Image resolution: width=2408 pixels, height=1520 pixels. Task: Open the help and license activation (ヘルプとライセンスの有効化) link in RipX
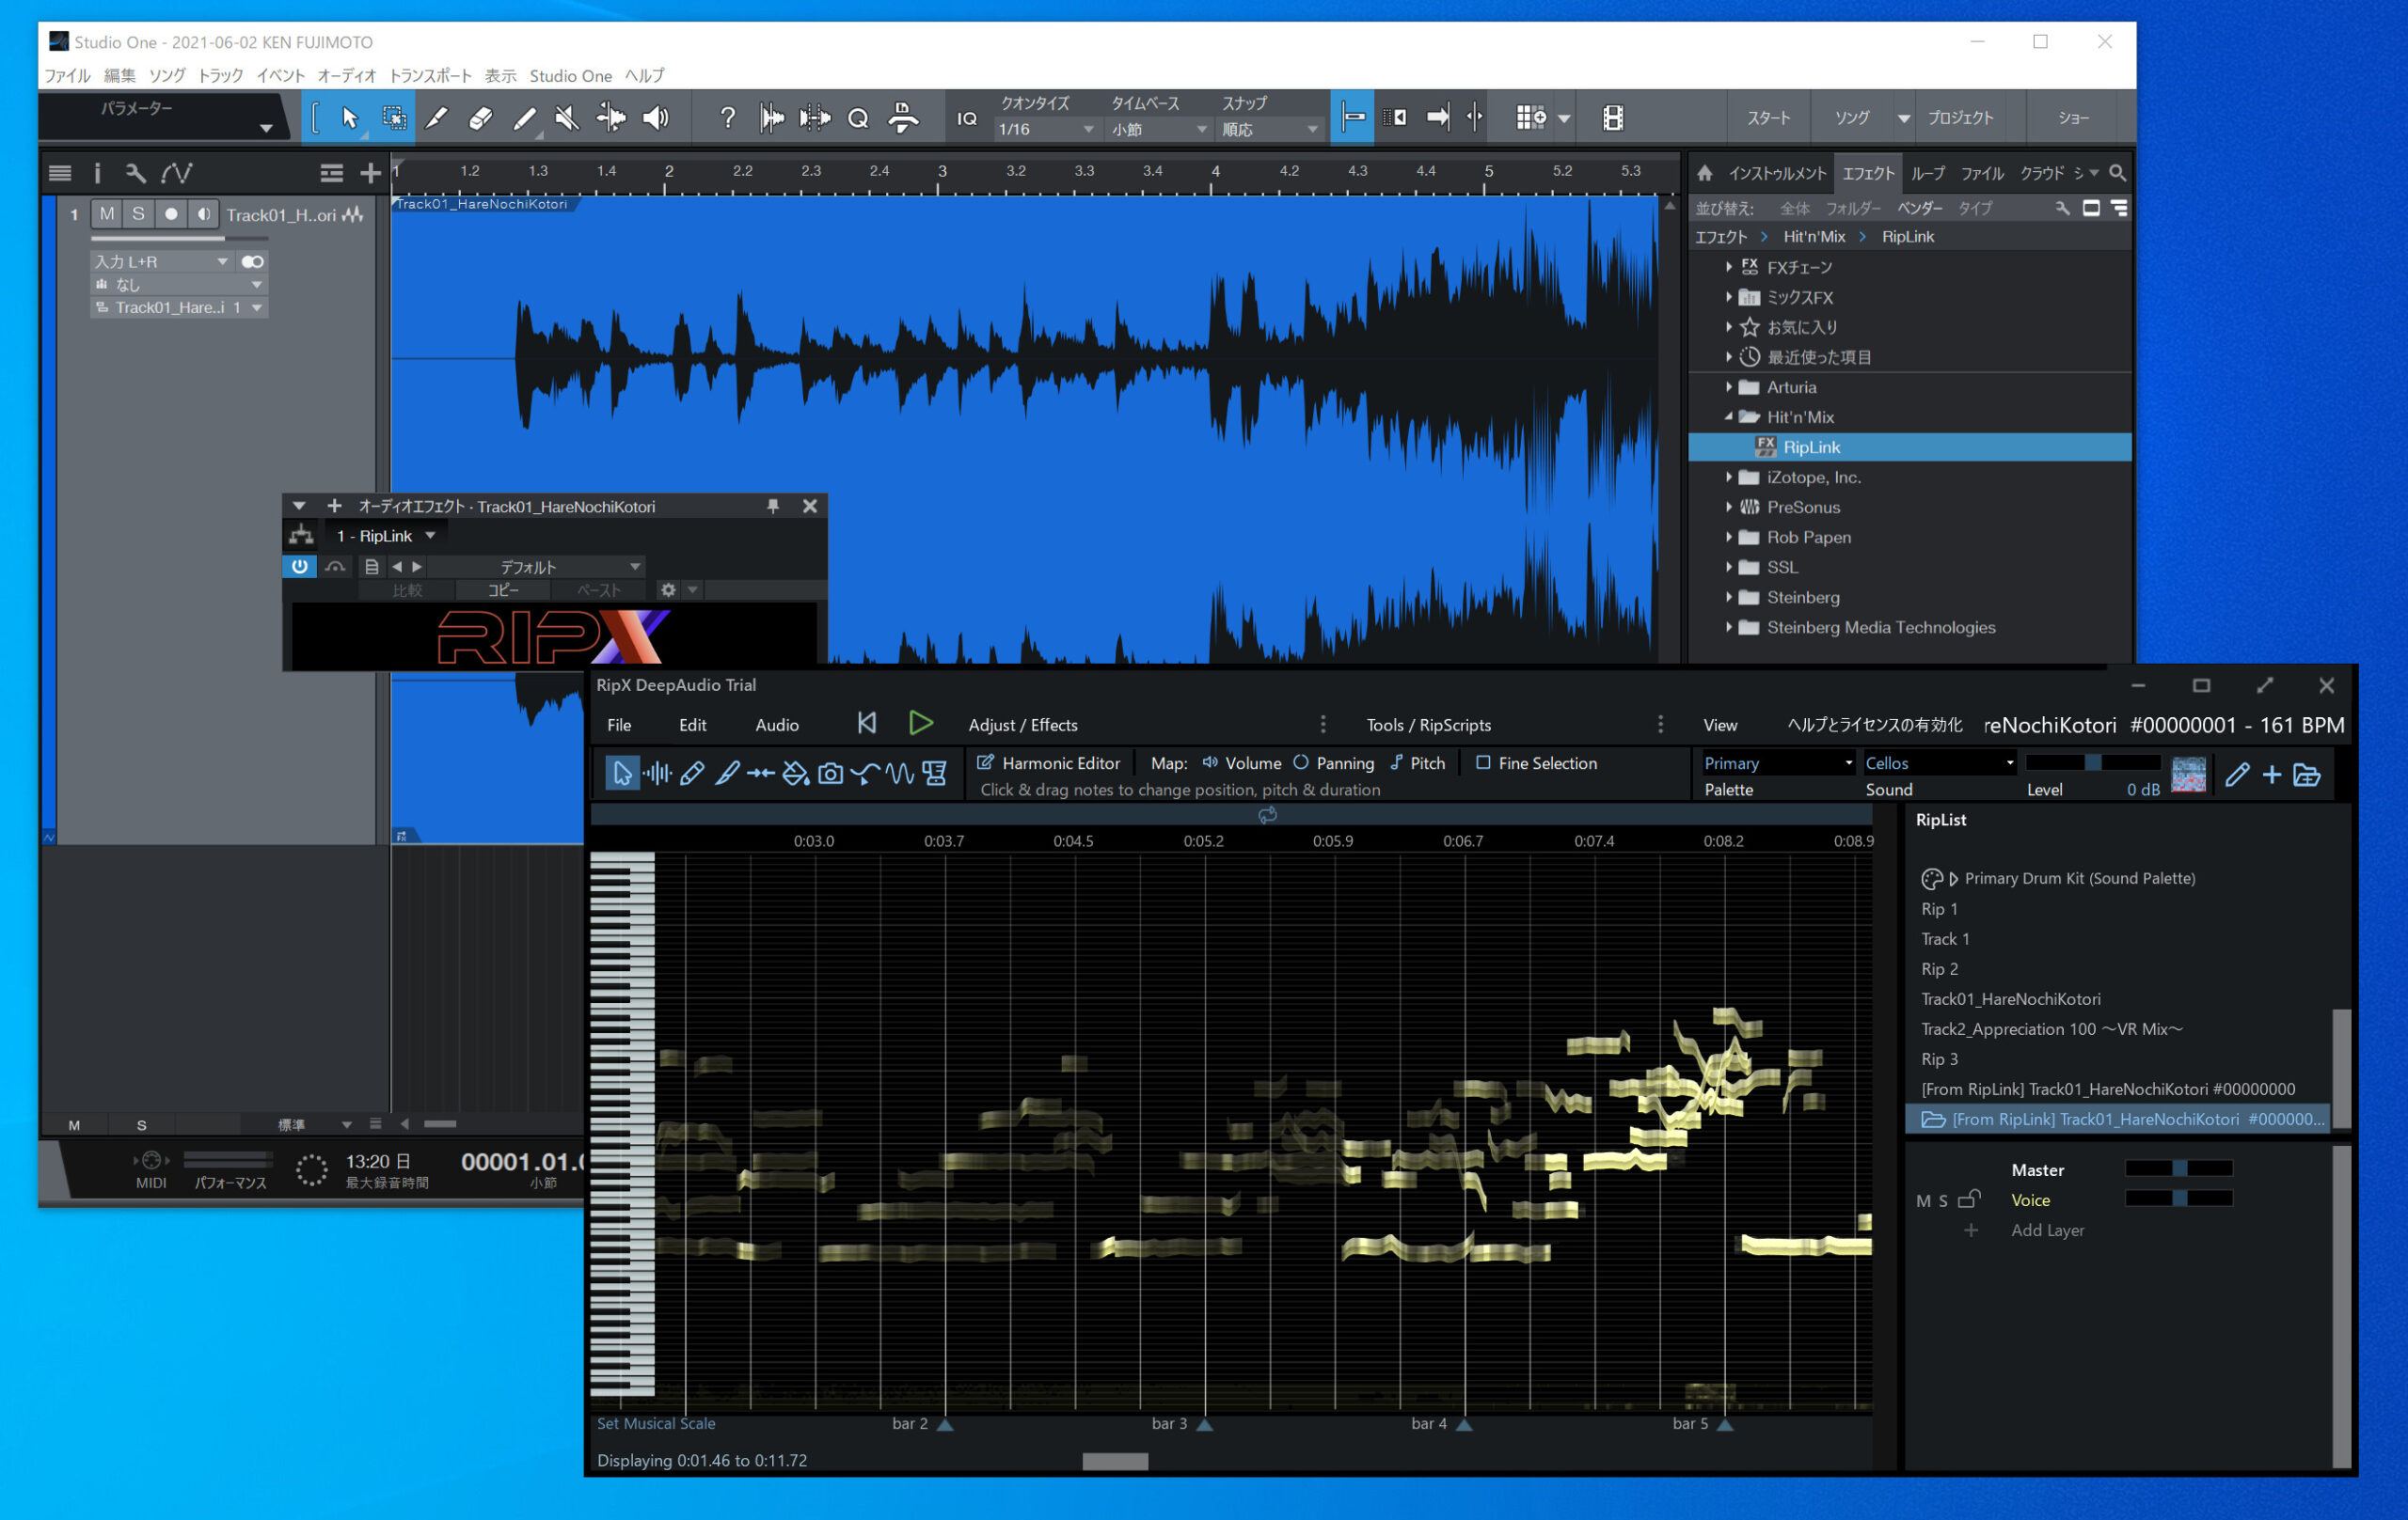(1875, 725)
